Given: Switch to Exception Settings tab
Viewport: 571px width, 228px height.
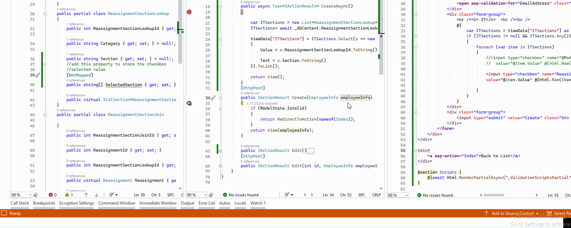Looking at the screenshot, I should 76,203.
